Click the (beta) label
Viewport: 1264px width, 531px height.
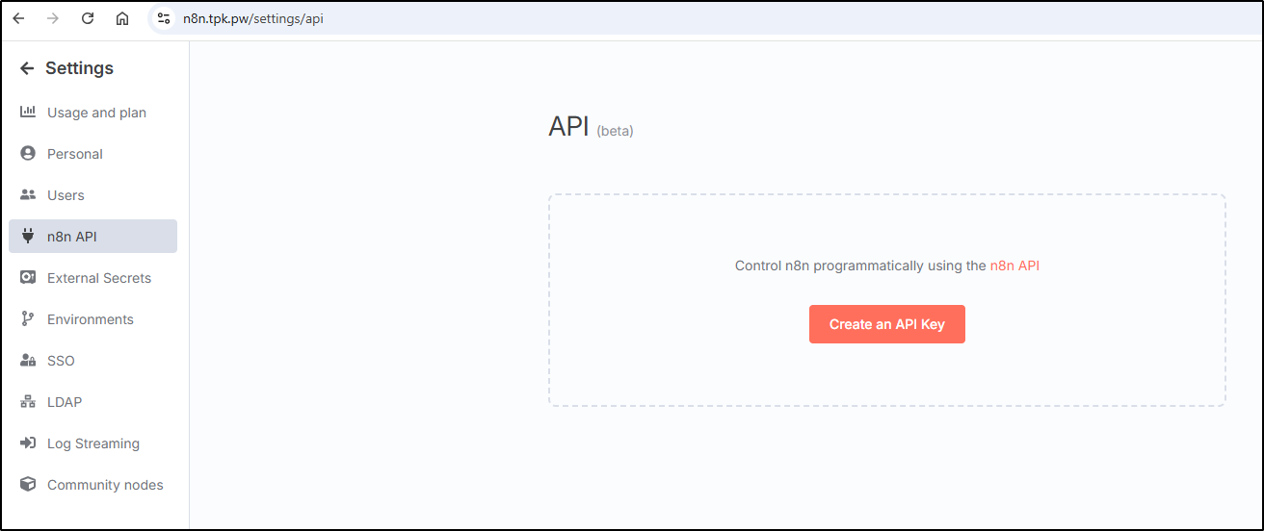(x=616, y=131)
